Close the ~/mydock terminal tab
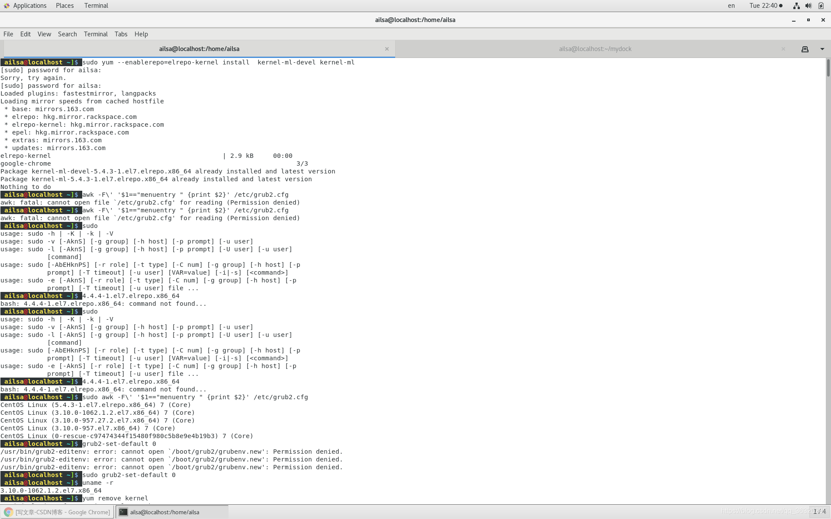The image size is (831, 519). click(783, 49)
